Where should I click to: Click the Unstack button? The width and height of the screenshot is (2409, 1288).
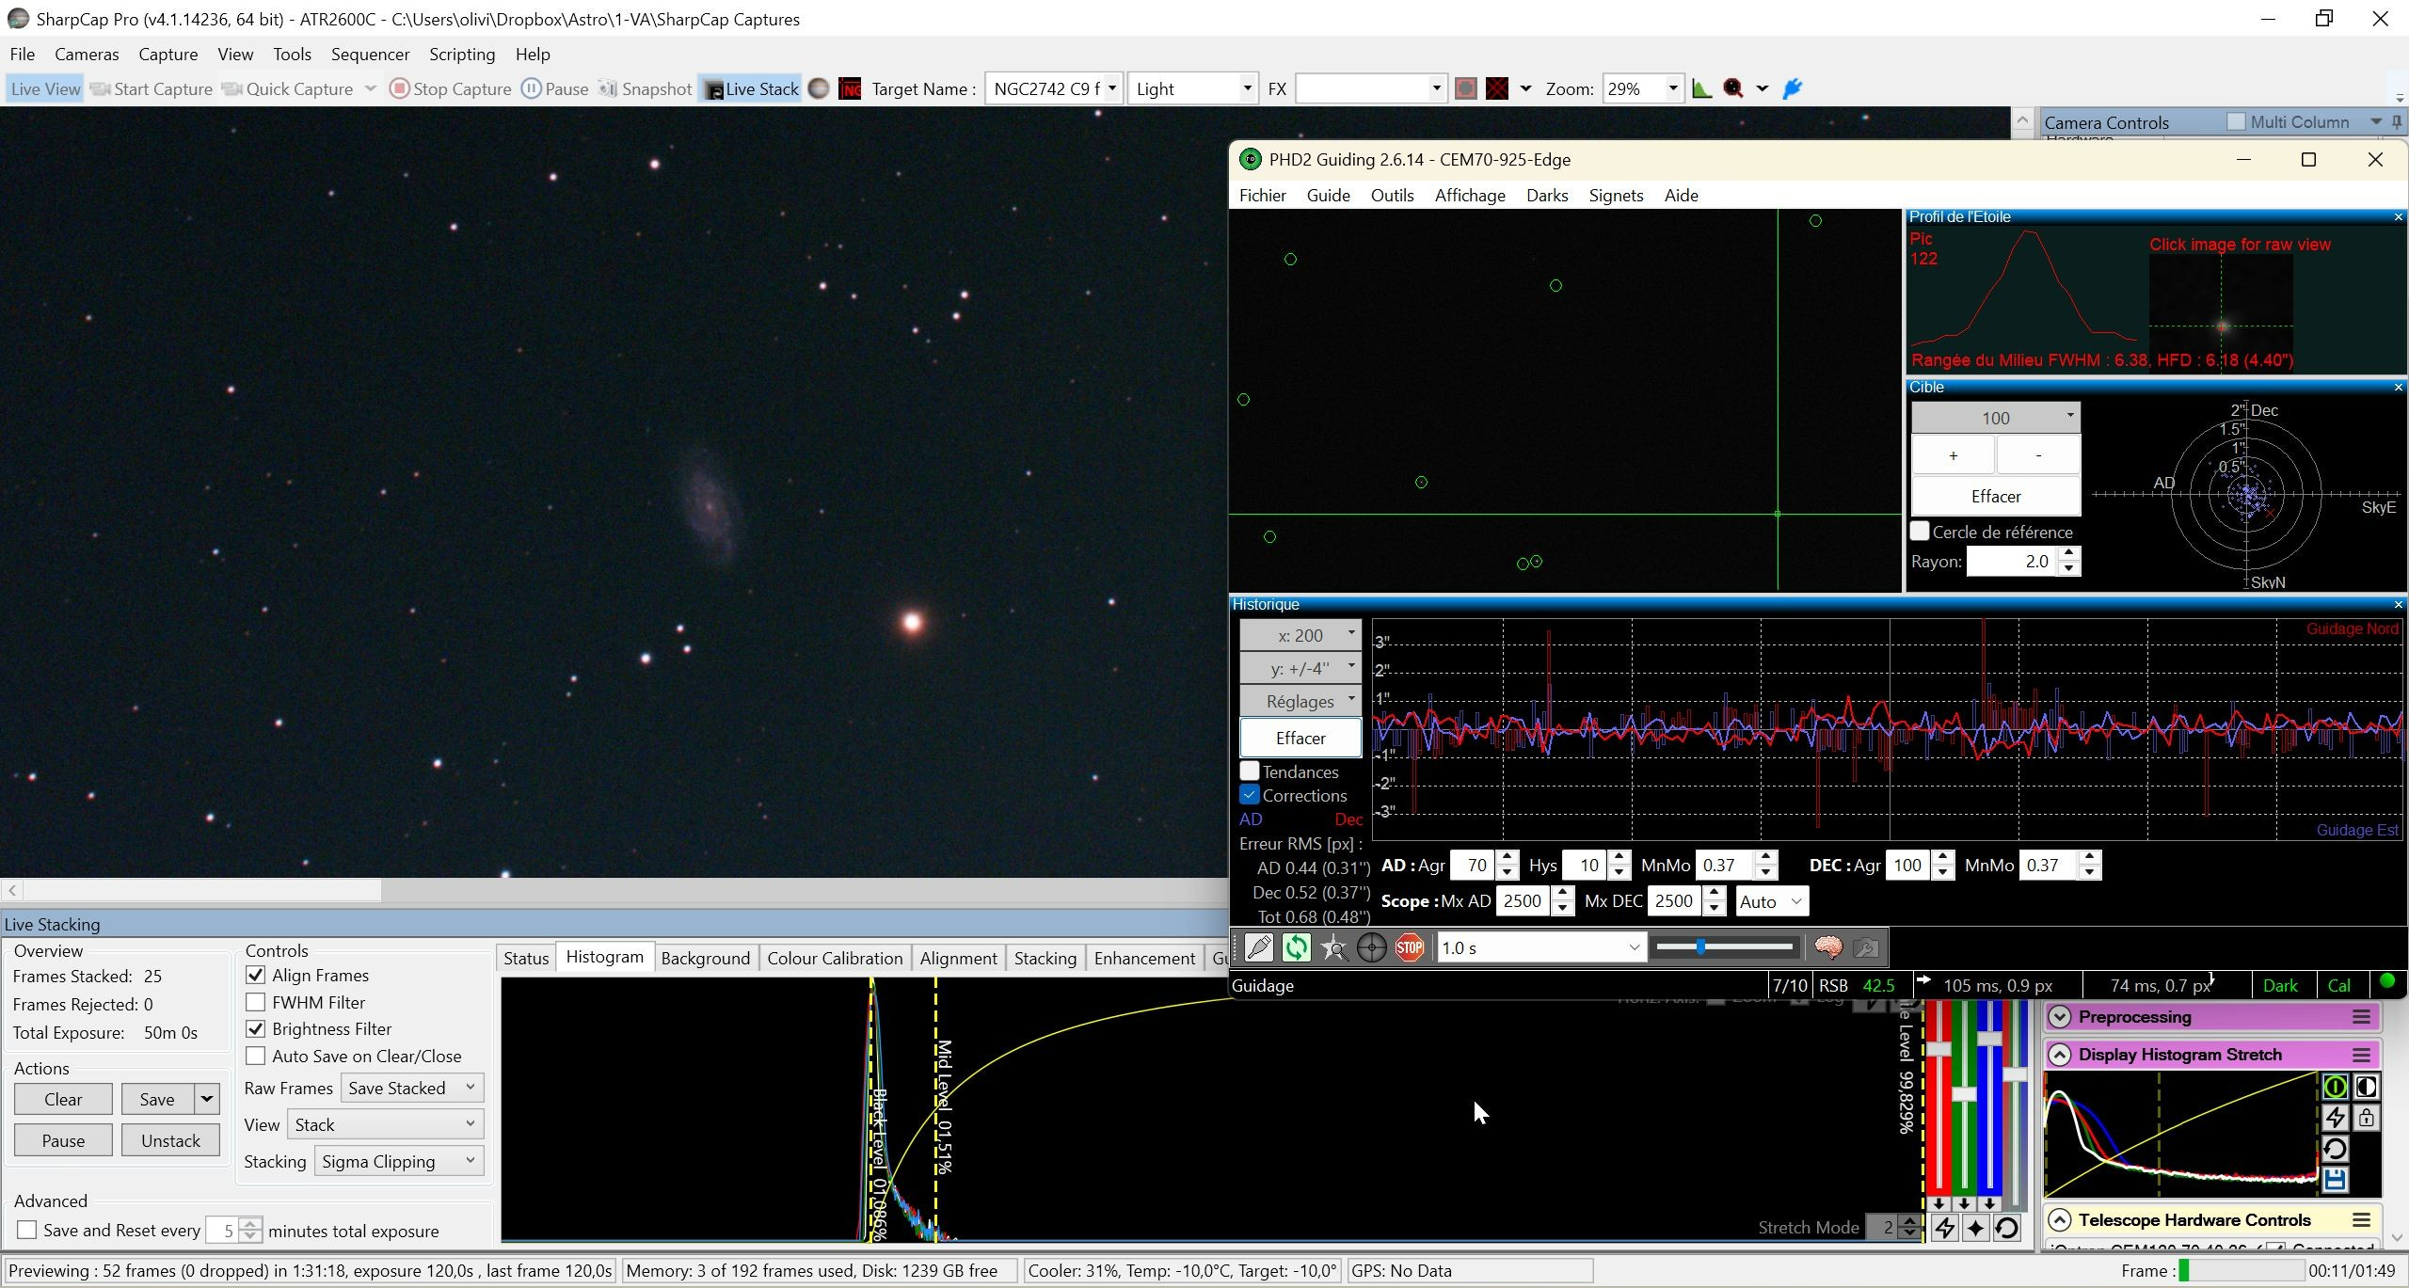[x=170, y=1140]
